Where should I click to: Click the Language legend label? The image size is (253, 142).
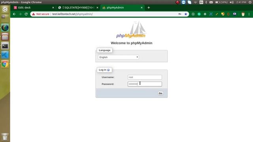click(x=104, y=50)
